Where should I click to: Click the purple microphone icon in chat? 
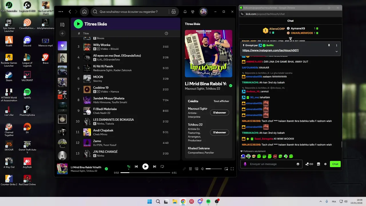(245, 164)
